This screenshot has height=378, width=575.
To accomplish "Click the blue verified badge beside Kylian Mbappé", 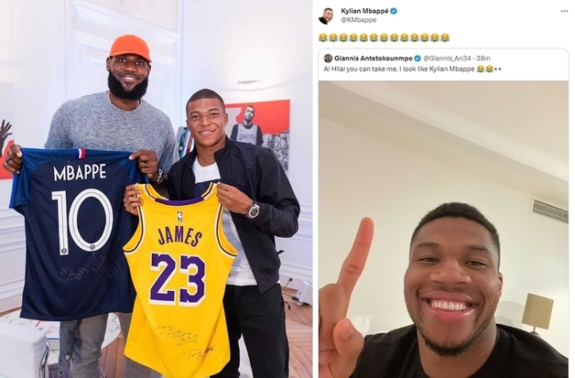I will click(394, 12).
